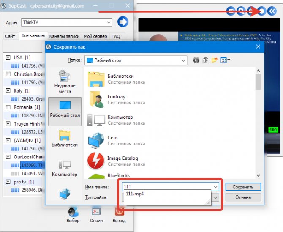Click the signal bars of channel 145091

[15, 174]
